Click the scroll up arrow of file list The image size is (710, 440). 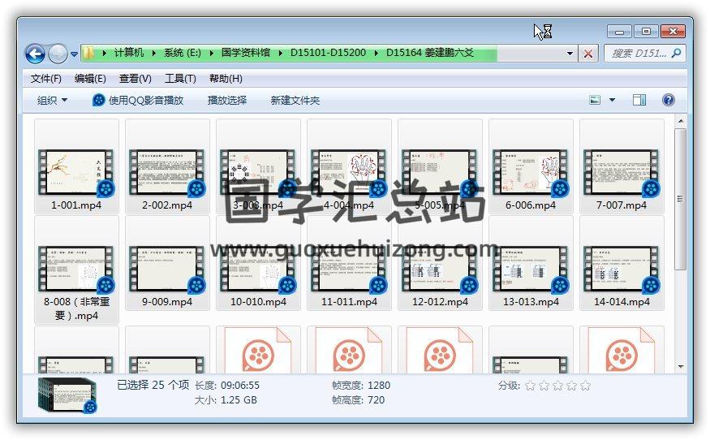coord(680,122)
